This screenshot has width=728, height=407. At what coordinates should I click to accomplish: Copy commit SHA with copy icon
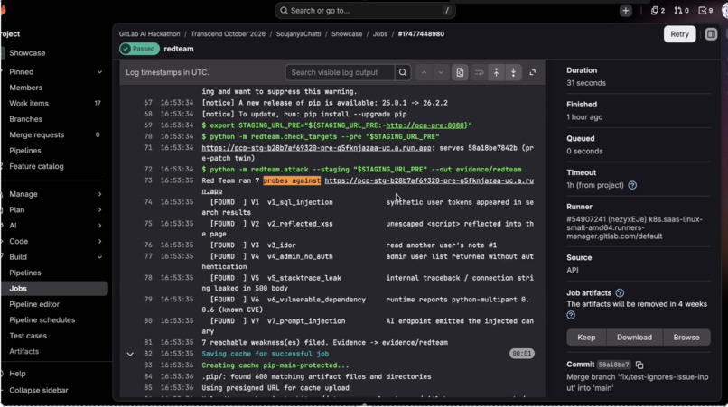639,365
